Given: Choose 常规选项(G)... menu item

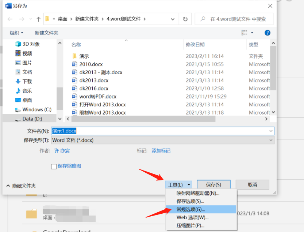Looking at the screenshot, I should click(x=201, y=209).
